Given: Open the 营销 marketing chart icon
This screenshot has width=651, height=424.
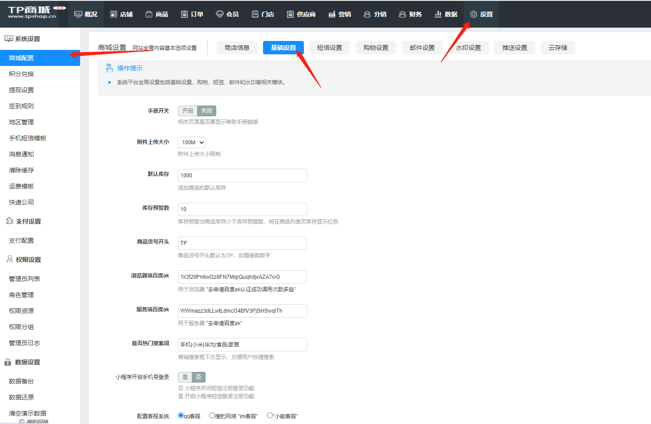Looking at the screenshot, I should (332, 14).
